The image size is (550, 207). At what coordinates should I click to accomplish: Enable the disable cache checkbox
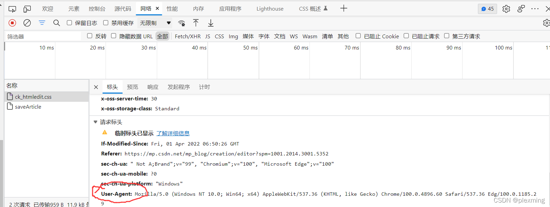pyautogui.click(x=106, y=23)
